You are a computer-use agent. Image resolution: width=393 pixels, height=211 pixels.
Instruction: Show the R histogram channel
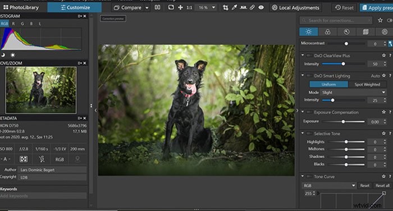click(13, 24)
